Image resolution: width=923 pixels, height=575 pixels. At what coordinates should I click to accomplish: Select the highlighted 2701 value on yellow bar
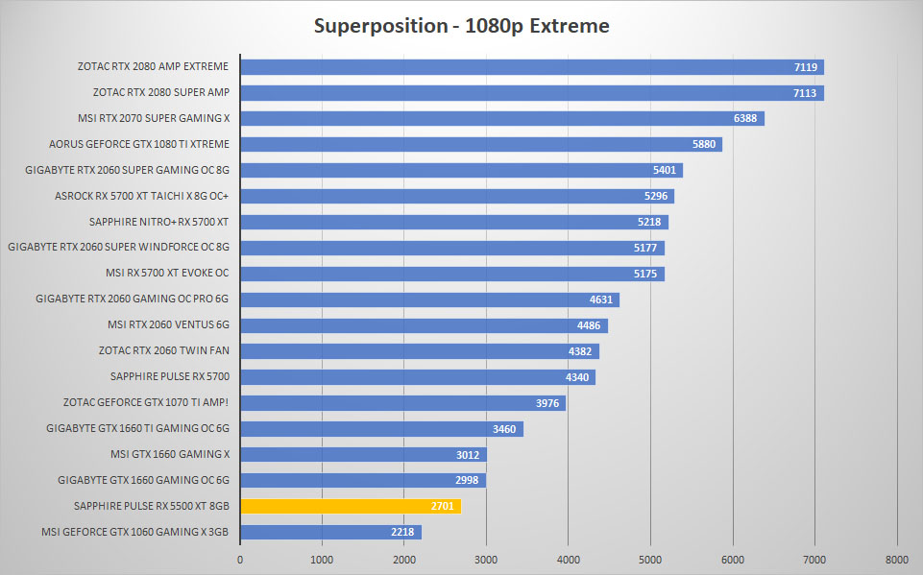442,506
